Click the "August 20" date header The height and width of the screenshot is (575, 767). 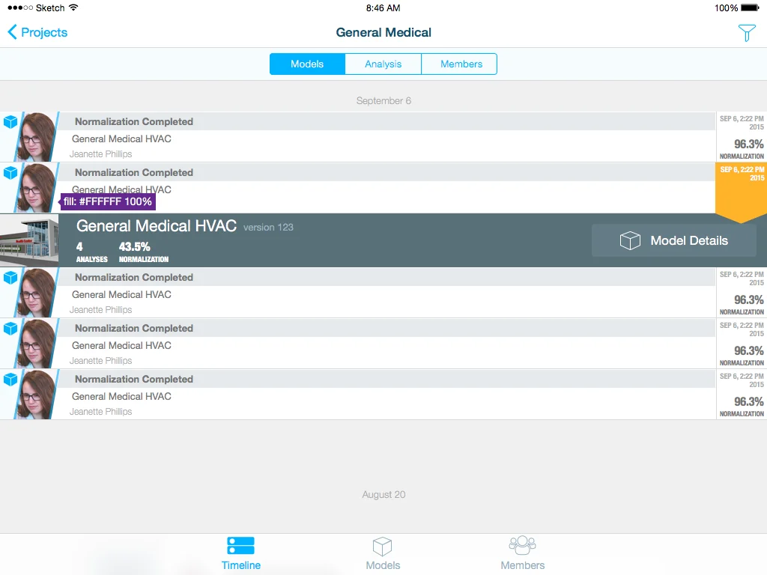[x=383, y=495]
